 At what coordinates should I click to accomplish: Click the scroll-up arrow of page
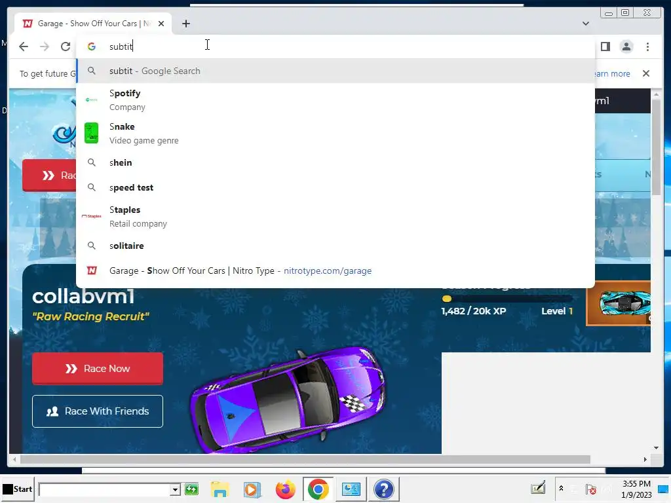(656, 94)
